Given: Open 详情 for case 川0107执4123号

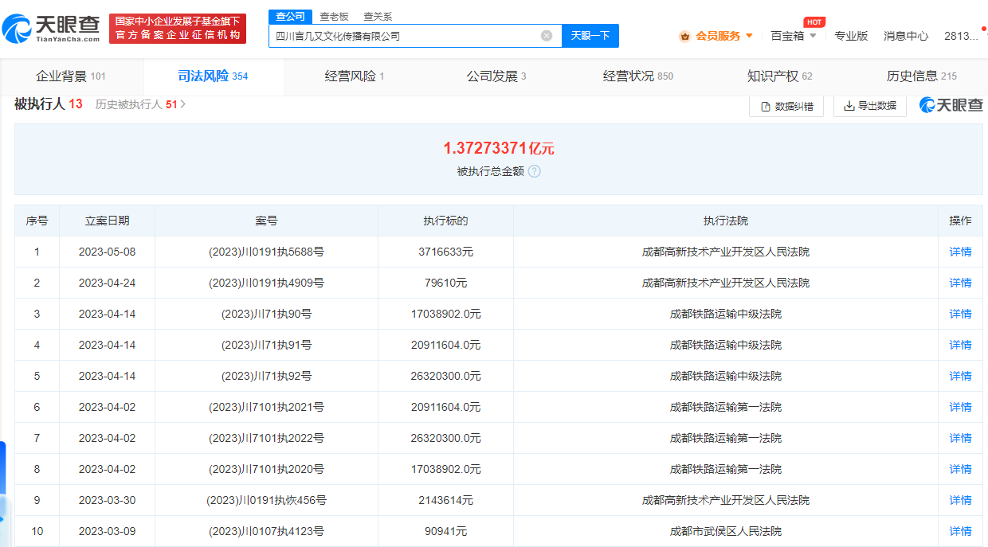Looking at the screenshot, I should pos(960,531).
